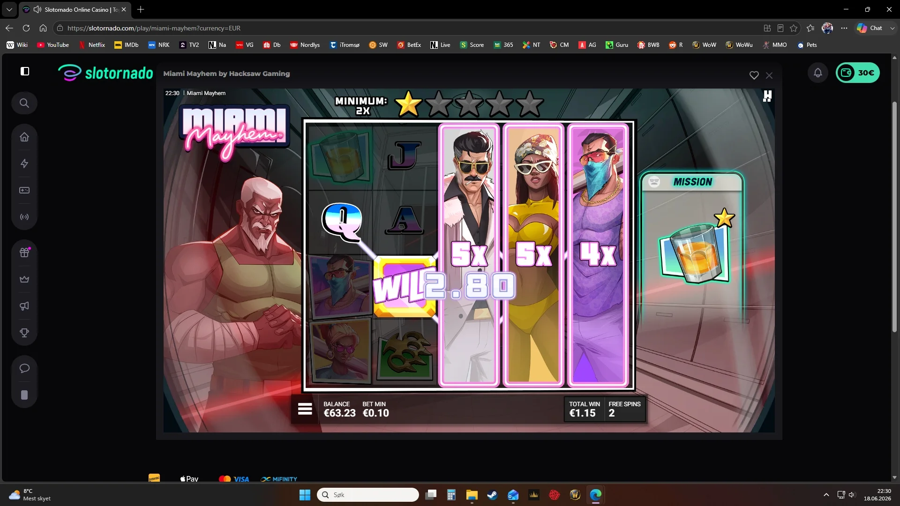Open the Netflix bookmark
900x506 pixels.
(x=92, y=45)
